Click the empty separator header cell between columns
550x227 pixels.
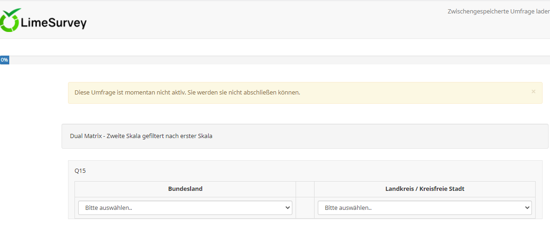click(305, 189)
